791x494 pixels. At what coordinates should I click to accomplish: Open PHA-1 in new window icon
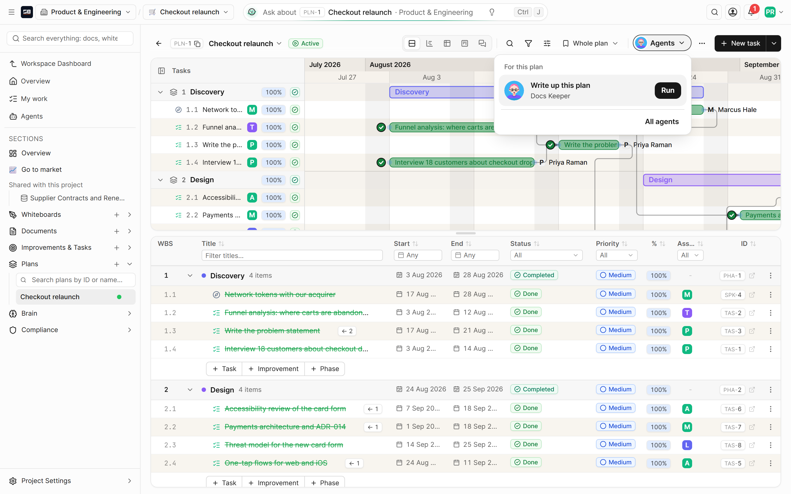(752, 276)
